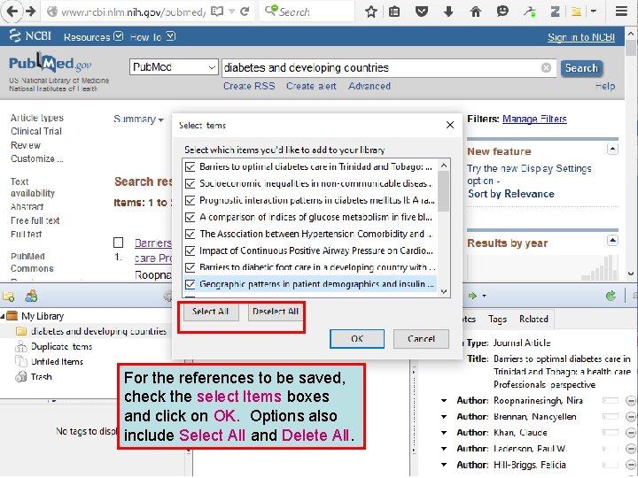Click the chat smiley icon in toolbar
The image size is (638, 478).
(502, 12)
